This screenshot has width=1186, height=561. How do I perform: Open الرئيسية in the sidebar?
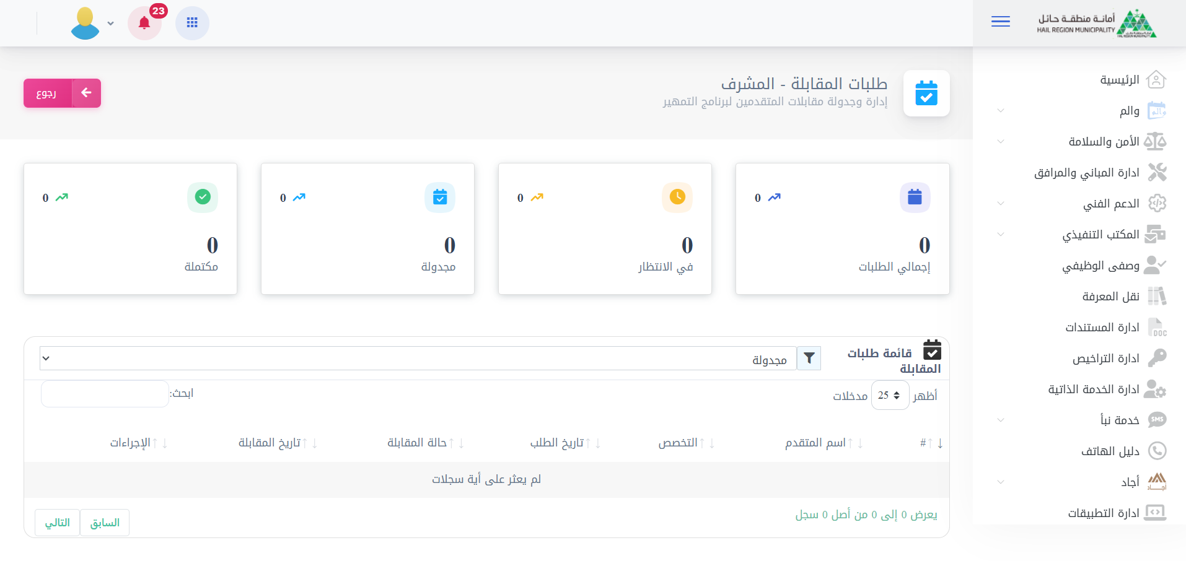pyautogui.click(x=1119, y=80)
